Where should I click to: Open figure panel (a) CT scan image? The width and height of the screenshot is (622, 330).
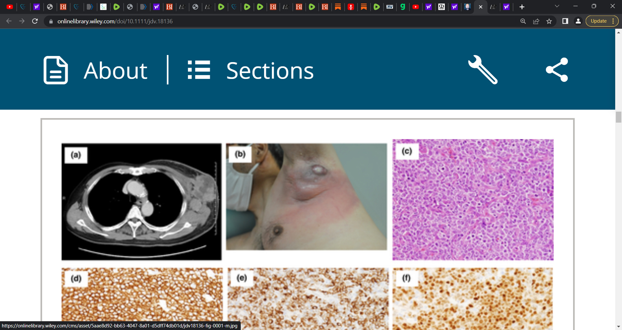[x=142, y=202]
